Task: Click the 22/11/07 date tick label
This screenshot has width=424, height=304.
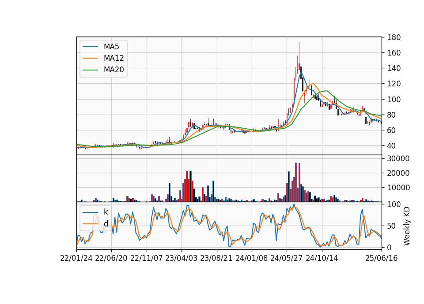Action: pyautogui.click(x=147, y=258)
